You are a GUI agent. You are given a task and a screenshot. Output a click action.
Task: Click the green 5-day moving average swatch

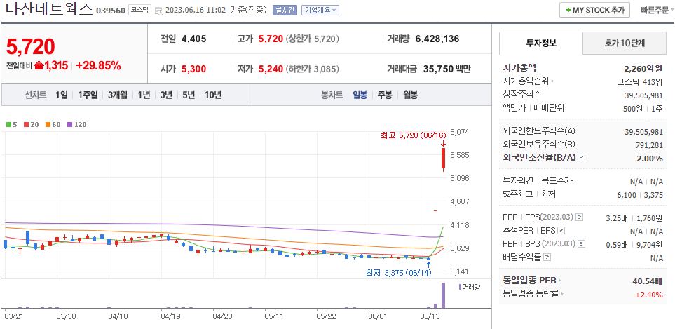[x=8, y=125]
